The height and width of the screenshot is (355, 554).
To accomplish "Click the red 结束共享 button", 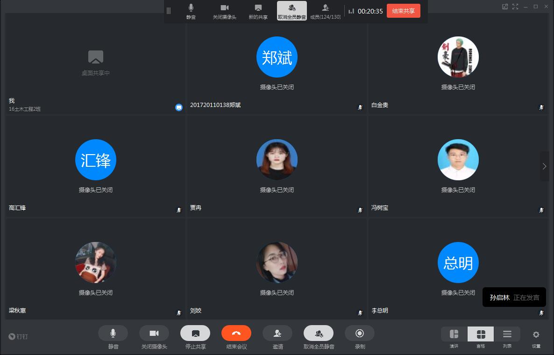I will (403, 11).
